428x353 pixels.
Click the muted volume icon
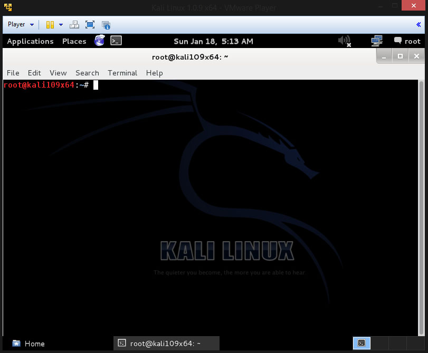345,41
